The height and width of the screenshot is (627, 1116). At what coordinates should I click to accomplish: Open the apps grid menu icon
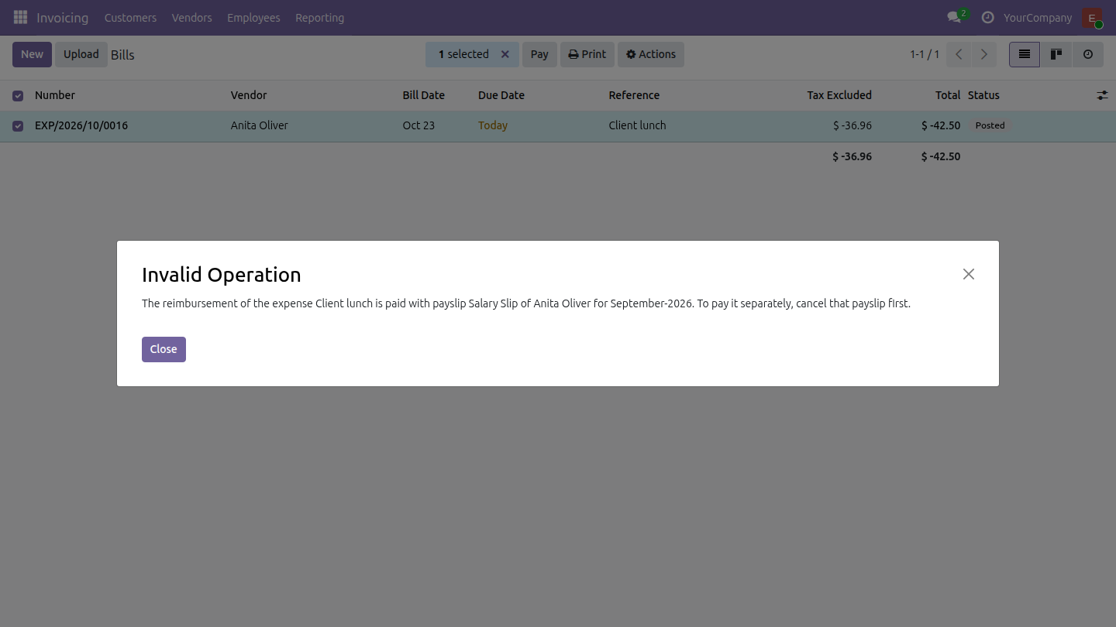[x=21, y=17]
